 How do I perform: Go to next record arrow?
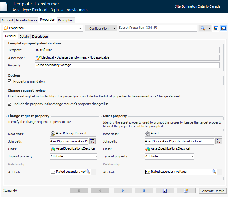click(122, 191)
